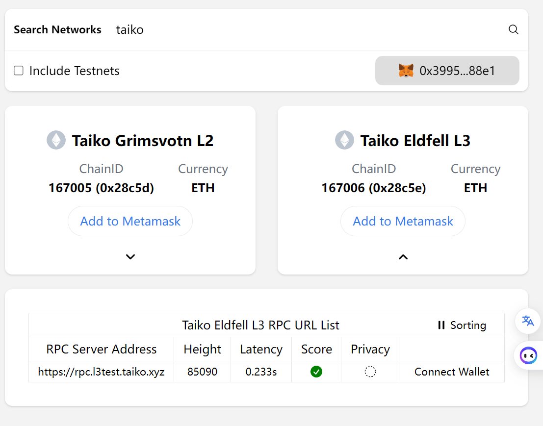Add Taiko Grimsvotn L2 to Metamask
The image size is (543, 426).
tap(130, 221)
